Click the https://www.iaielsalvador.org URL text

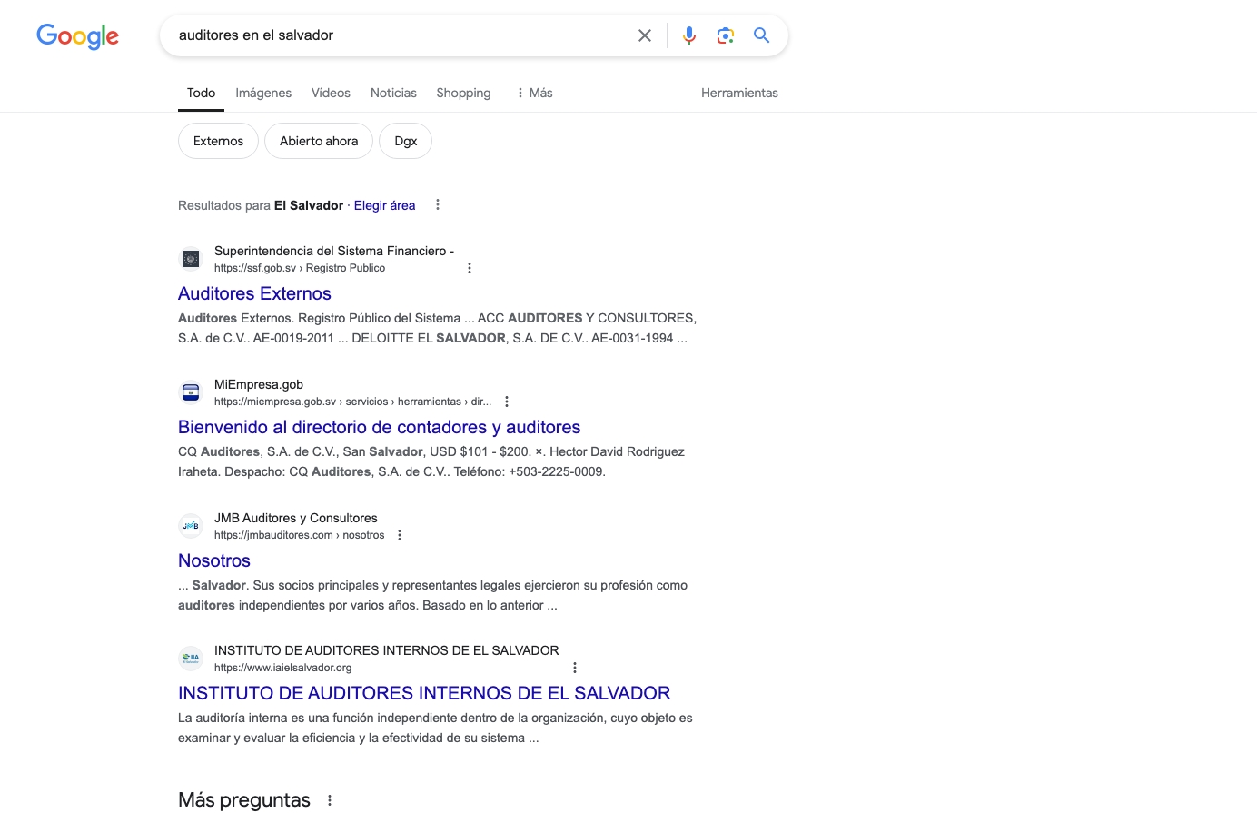pyautogui.click(x=283, y=668)
